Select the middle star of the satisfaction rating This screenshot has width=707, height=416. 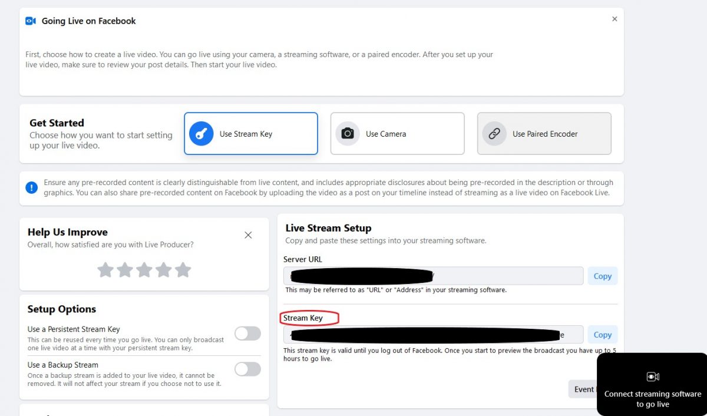(144, 269)
